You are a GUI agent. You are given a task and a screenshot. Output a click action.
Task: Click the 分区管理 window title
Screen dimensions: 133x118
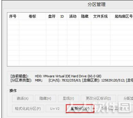97,4
